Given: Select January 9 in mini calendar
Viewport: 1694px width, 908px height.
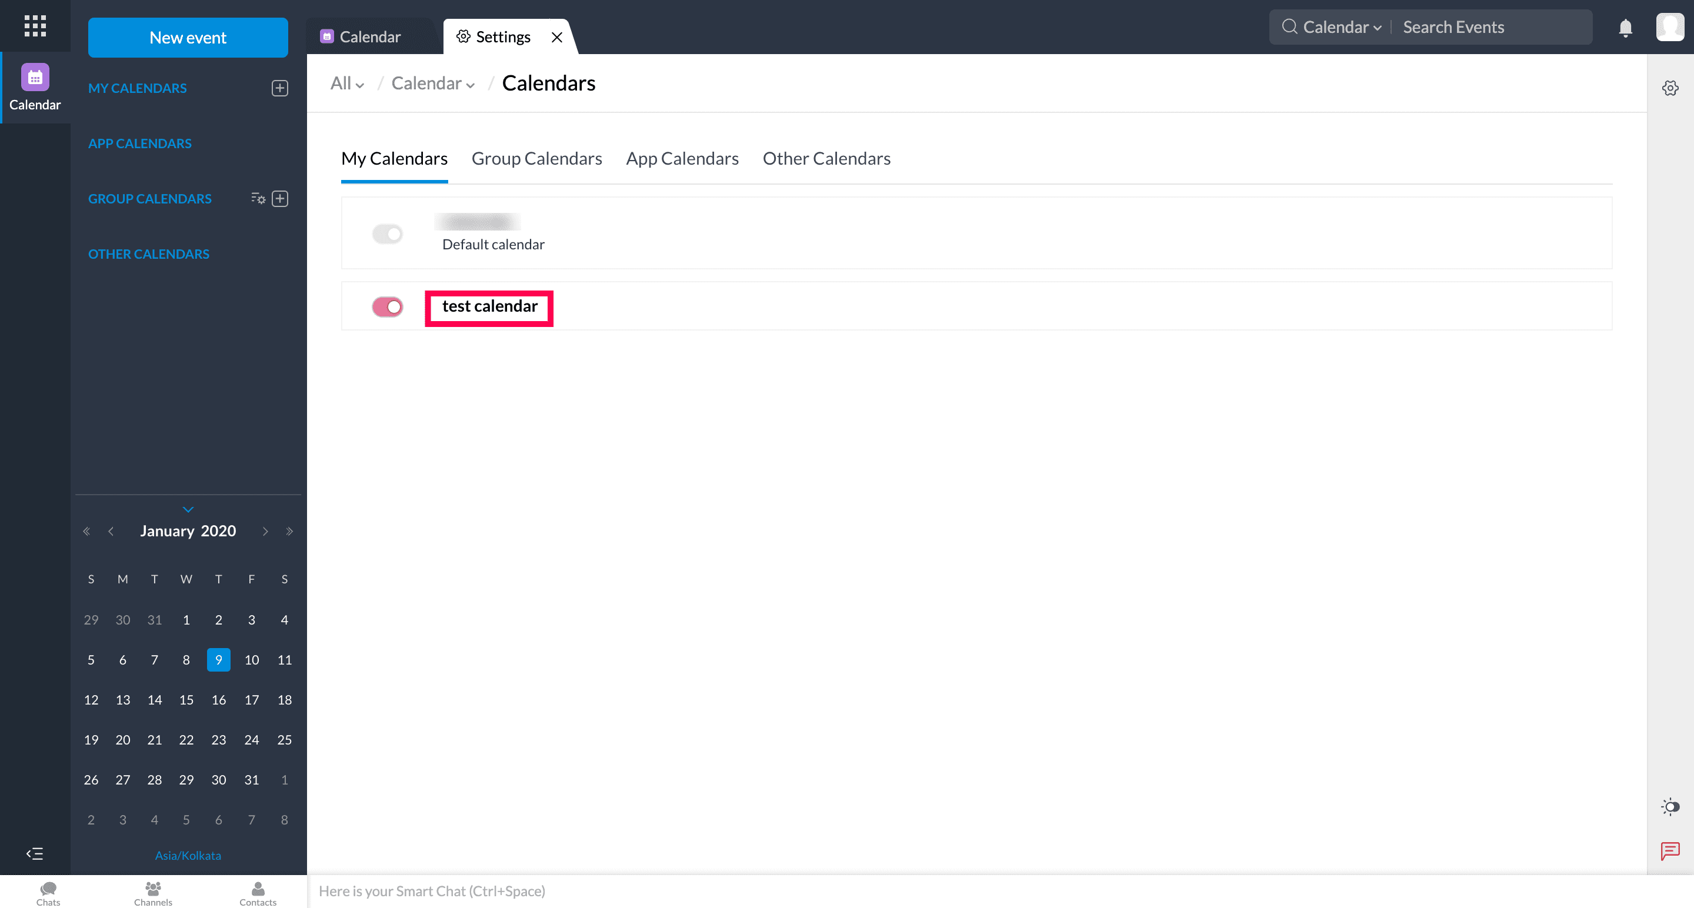Looking at the screenshot, I should click(218, 659).
